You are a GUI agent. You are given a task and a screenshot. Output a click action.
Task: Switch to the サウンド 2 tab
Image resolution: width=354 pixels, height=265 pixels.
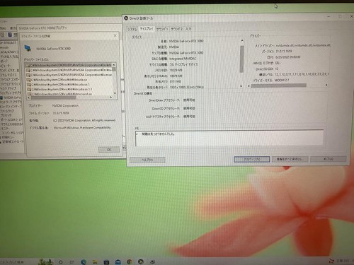[177, 29]
